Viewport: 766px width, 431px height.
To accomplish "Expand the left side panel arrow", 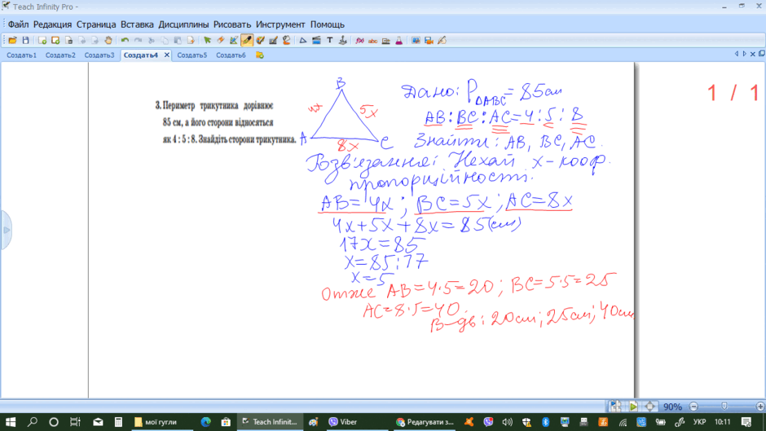I will click(7, 230).
